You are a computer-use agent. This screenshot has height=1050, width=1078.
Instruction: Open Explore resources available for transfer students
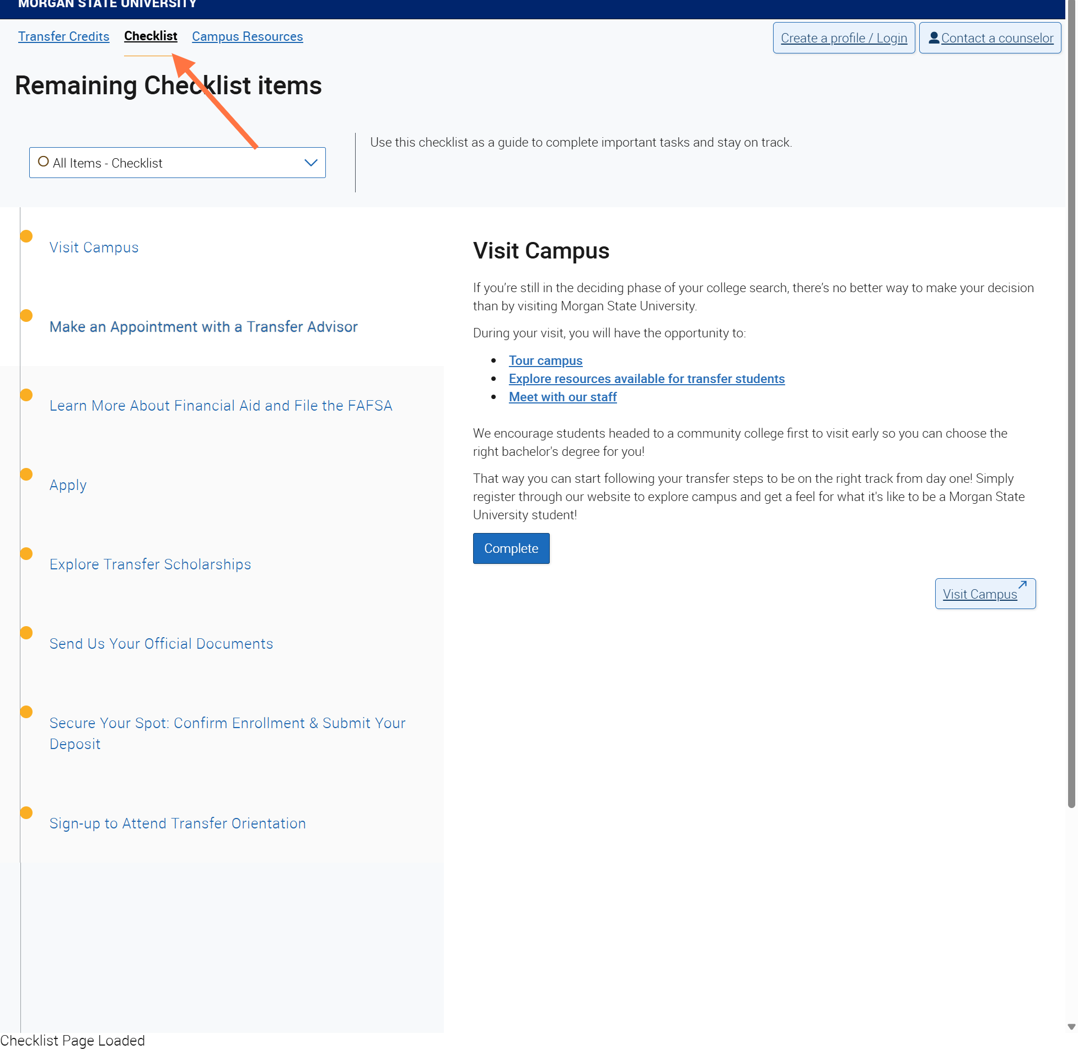pyautogui.click(x=647, y=379)
